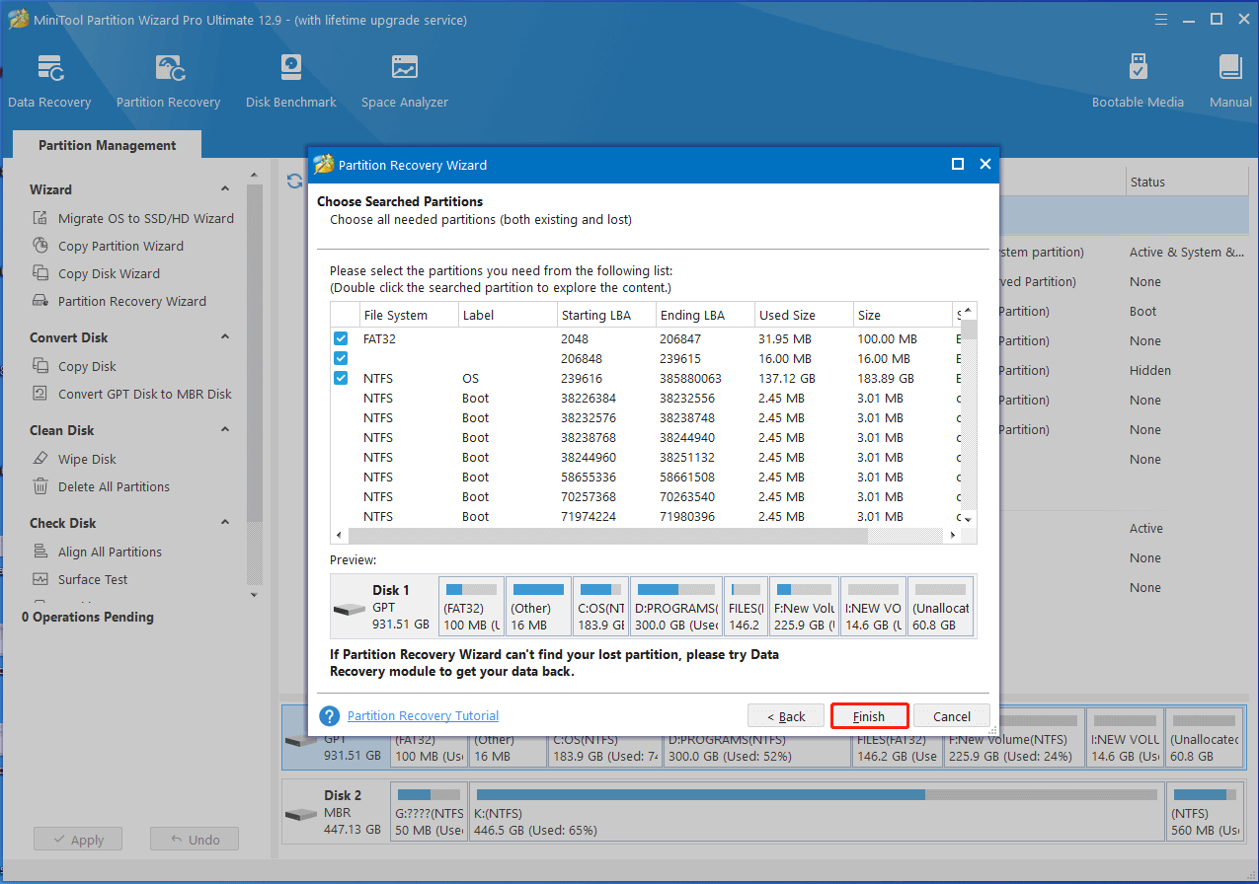Click the Finish button
This screenshot has height=884, width=1259.
click(x=869, y=716)
